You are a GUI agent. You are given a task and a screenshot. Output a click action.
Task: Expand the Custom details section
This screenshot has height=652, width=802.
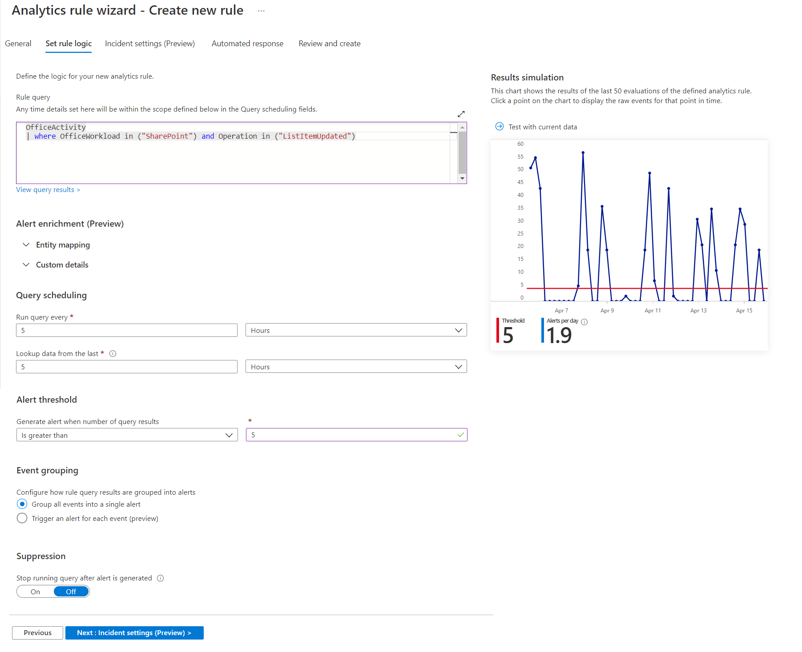pyautogui.click(x=62, y=265)
